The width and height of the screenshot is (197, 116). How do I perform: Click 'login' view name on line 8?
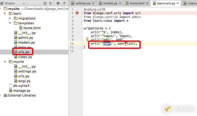tap(124, 36)
